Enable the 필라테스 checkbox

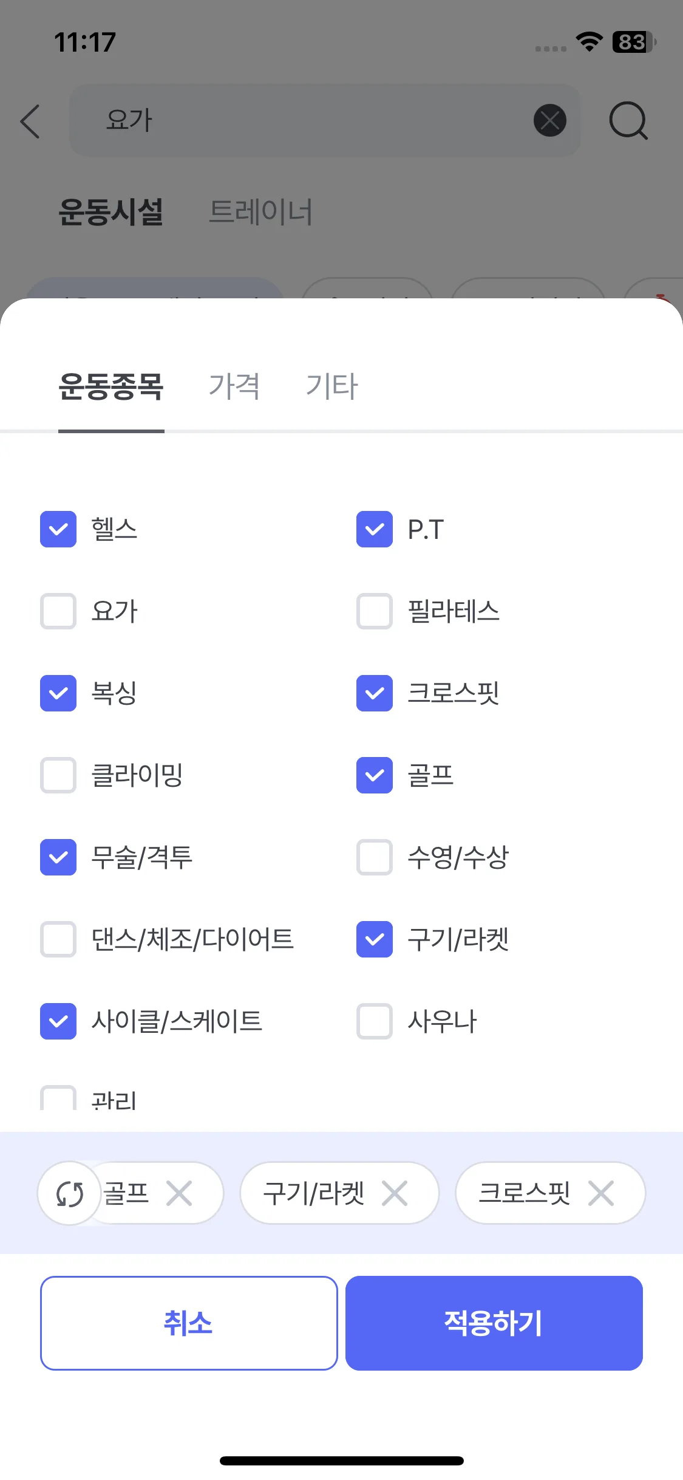(375, 611)
